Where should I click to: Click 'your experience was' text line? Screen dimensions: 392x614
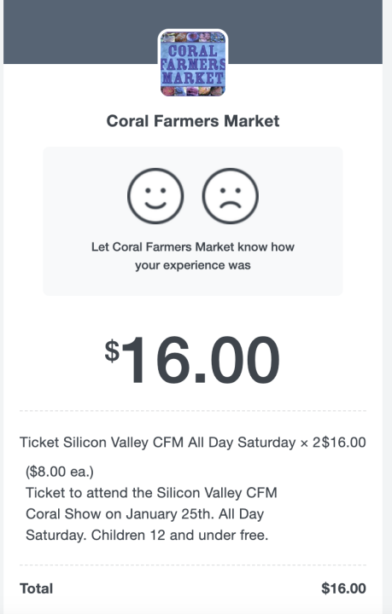[x=193, y=265]
